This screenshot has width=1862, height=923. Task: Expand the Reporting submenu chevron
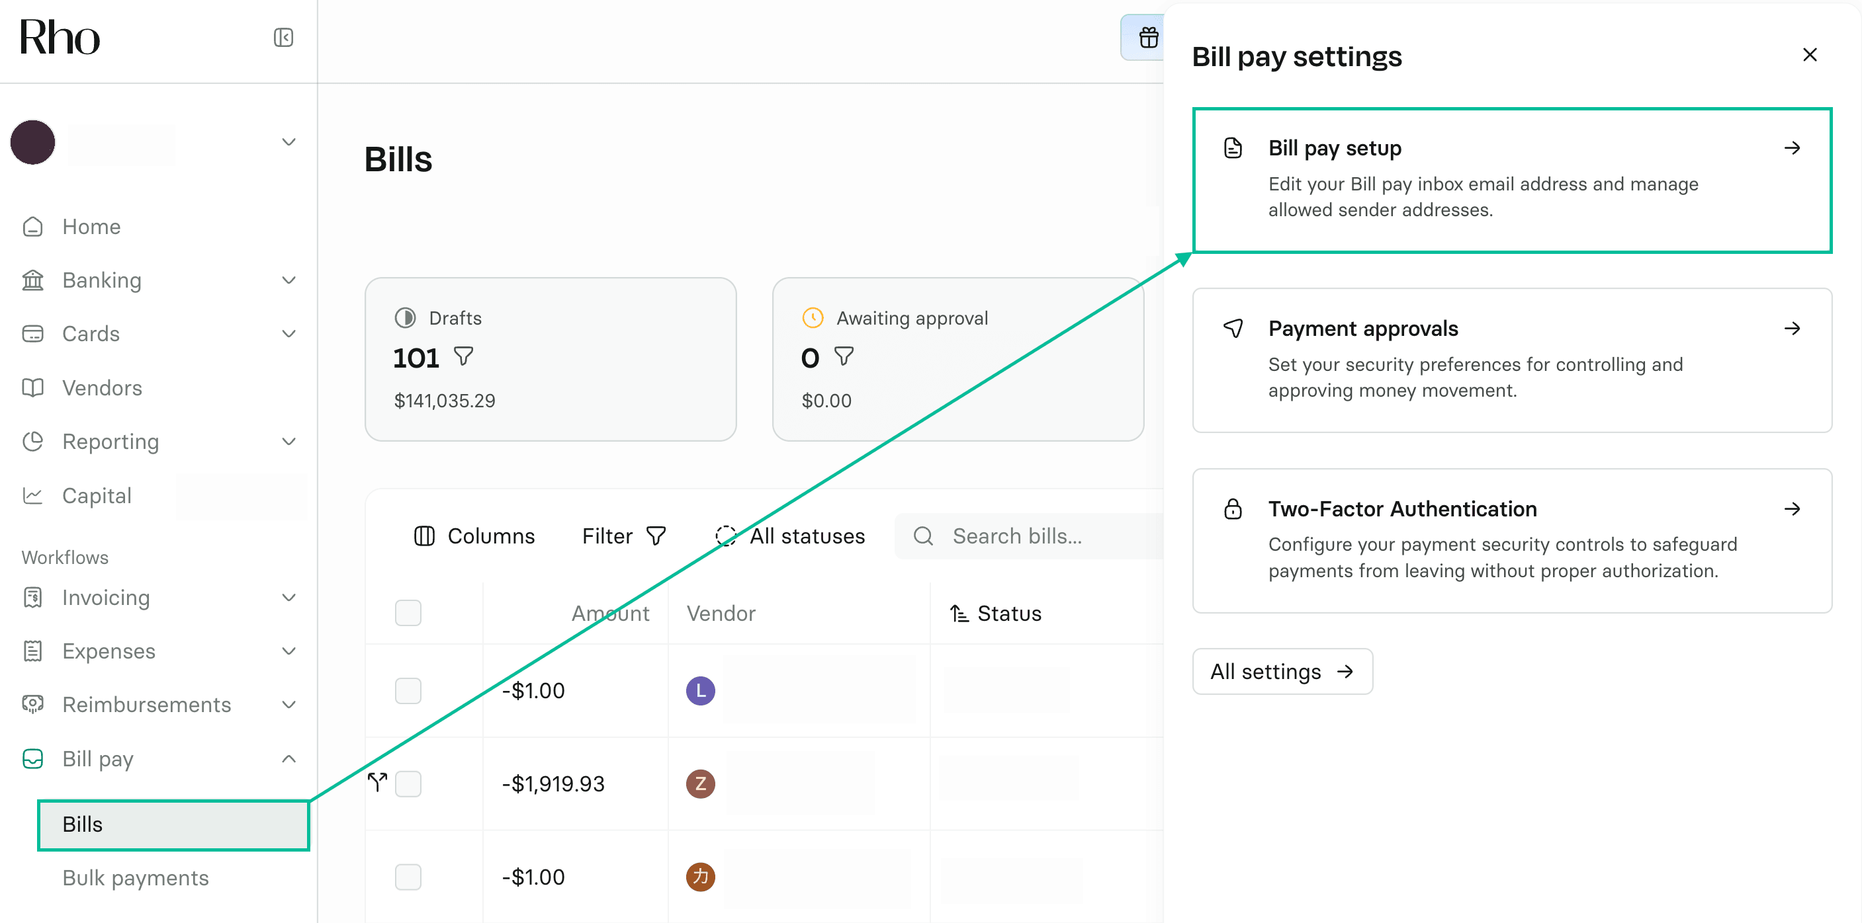click(x=288, y=441)
